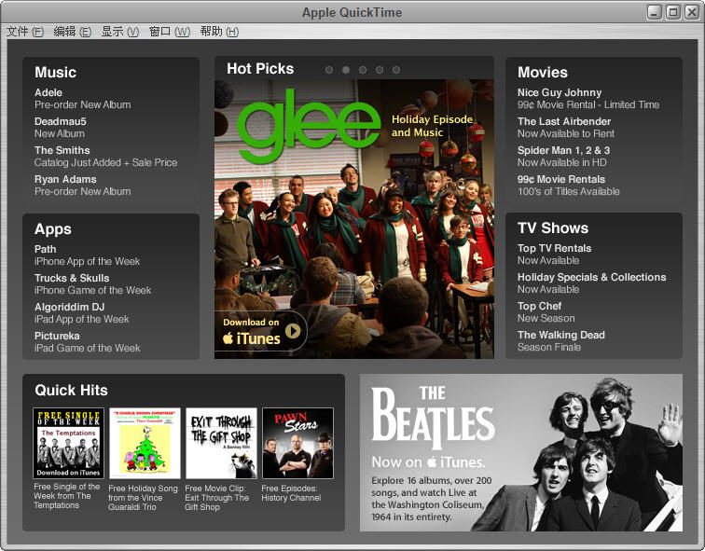
Task: Maximize the Apple QuickTime window
Action: (672, 12)
